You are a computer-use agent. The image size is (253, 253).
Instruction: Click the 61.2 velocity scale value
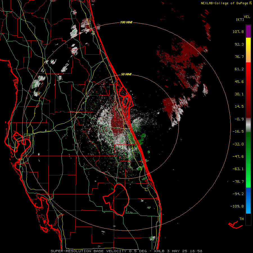click(239, 69)
